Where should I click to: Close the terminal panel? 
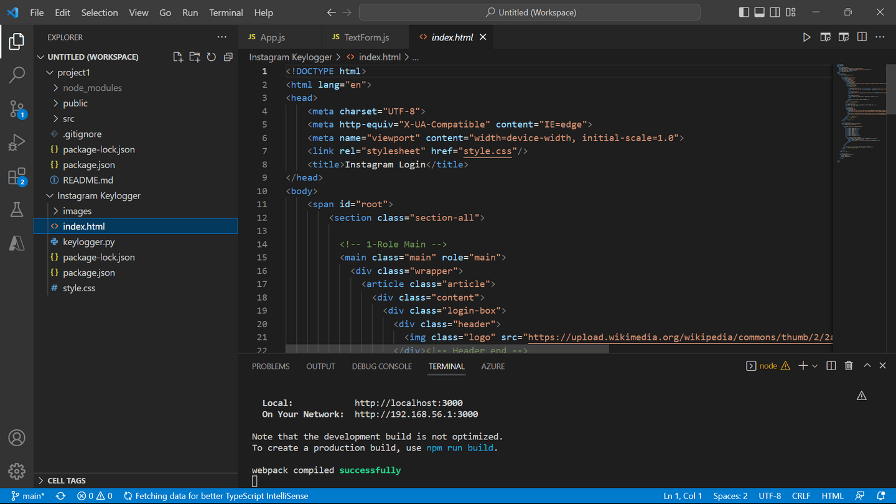[882, 366]
